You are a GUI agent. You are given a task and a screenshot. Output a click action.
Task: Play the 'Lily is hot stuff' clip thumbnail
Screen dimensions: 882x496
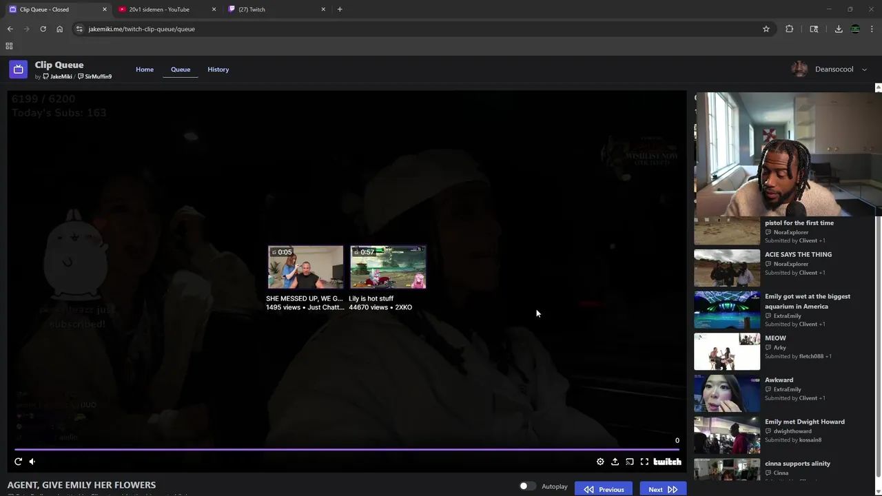click(388, 267)
